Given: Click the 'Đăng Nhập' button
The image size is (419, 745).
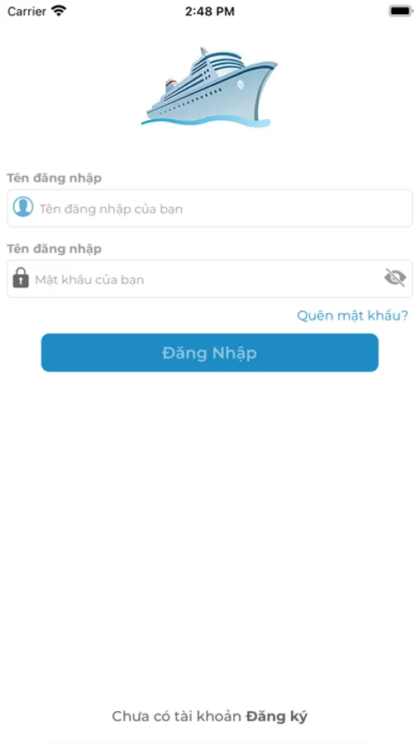Looking at the screenshot, I should [x=209, y=353].
